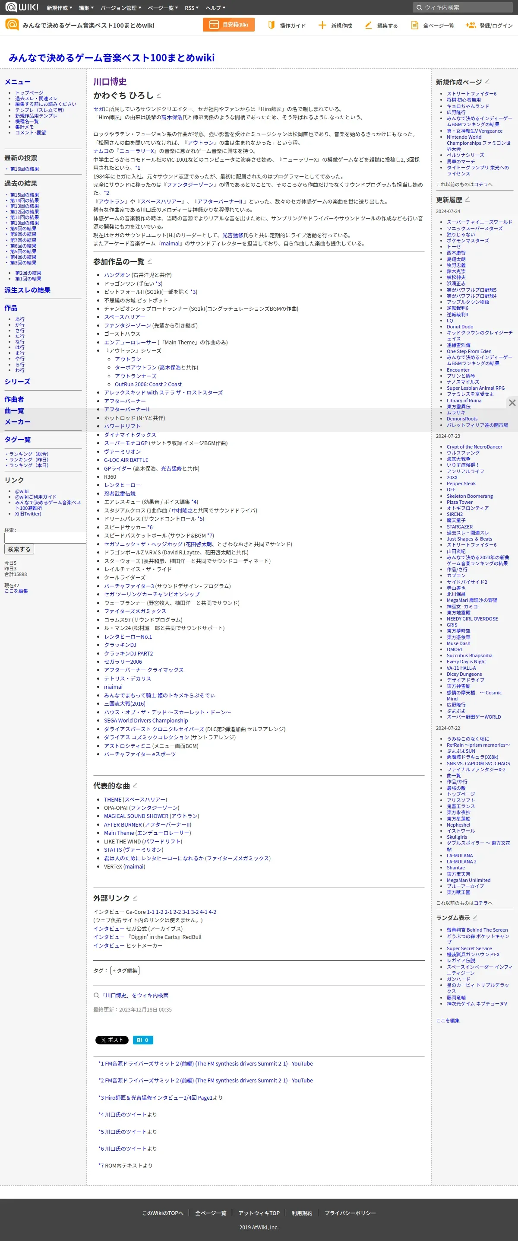This screenshot has height=1241, width=518.
Task: Open the 新規作成 dropdown menu in top bar
Action: click(59, 8)
